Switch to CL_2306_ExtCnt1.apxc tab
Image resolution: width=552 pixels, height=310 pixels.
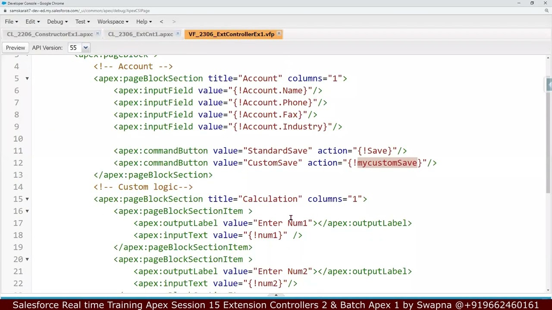click(141, 34)
